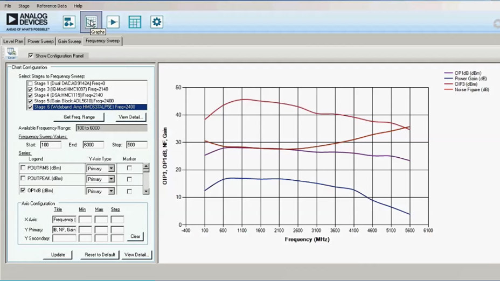Switch to the Gain Sweep tab

[x=69, y=41]
